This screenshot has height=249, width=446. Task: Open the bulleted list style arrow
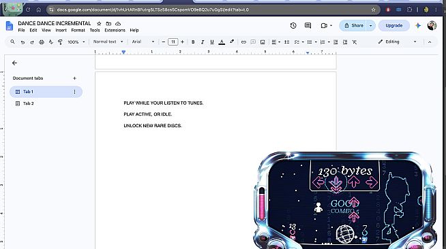coord(316,42)
